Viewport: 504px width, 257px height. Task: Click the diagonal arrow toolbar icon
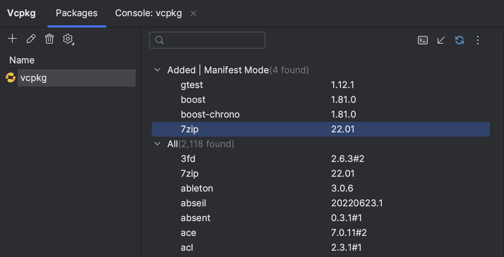(x=441, y=40)
